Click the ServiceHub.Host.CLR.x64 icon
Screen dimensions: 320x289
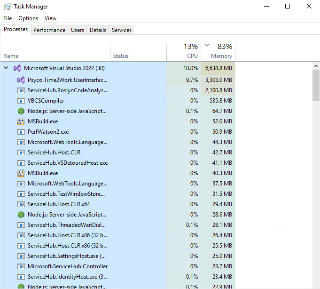tap(21, 204)
